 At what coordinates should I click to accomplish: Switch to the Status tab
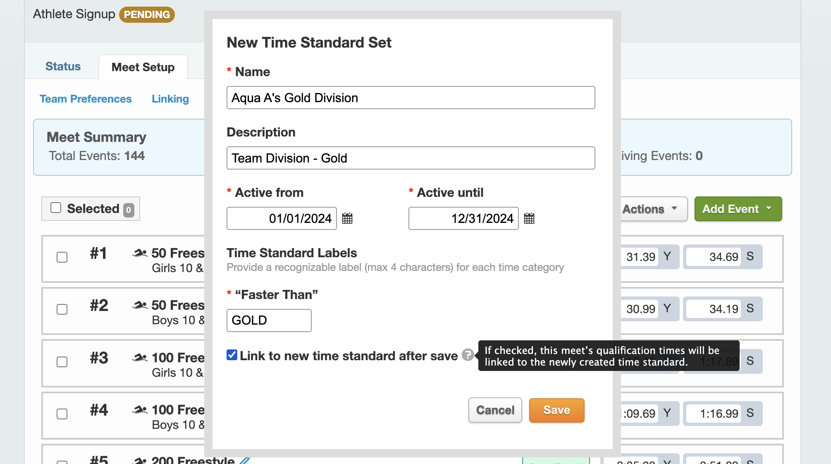63,67
